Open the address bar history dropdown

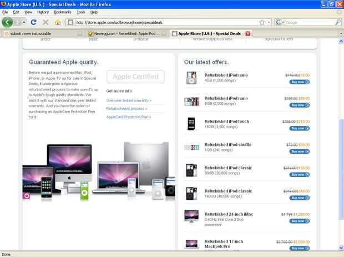pos(269,22)
